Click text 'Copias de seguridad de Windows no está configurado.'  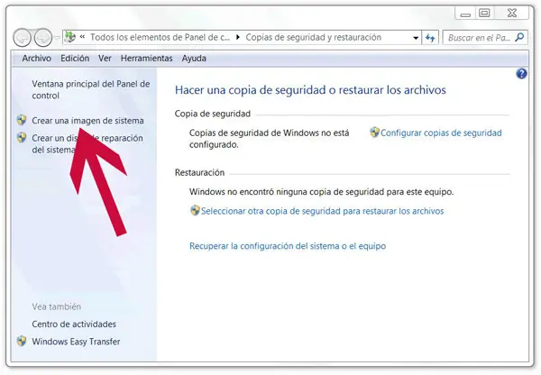click(269, 139)
